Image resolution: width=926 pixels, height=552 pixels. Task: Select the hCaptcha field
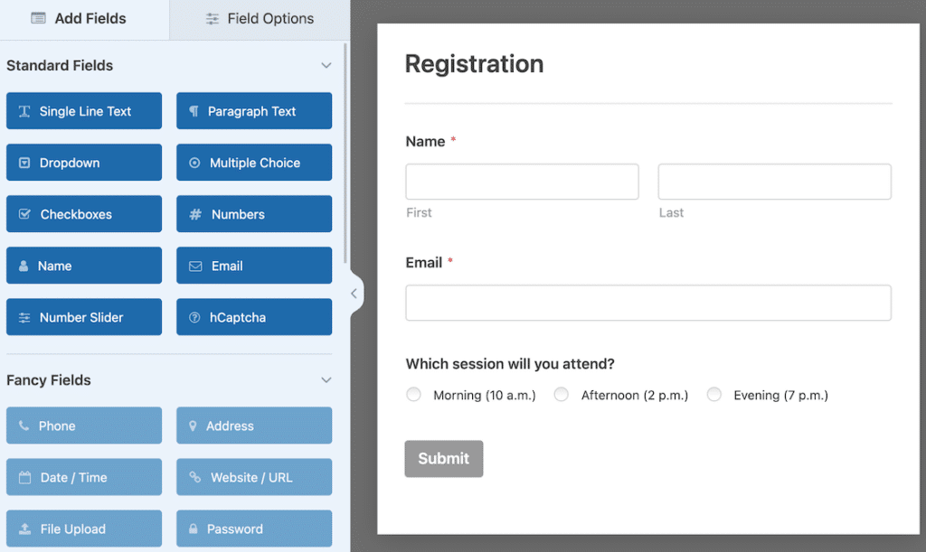coord(253,317)
